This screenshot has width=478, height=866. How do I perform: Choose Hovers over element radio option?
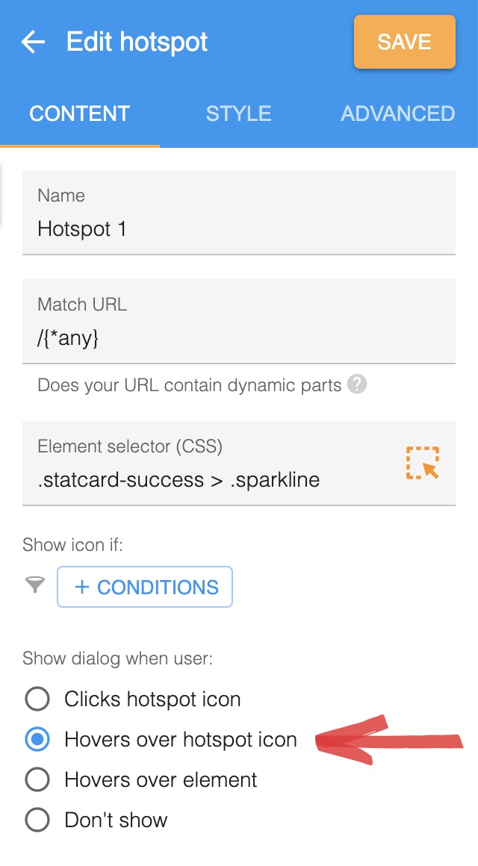(x=37, y=780)
